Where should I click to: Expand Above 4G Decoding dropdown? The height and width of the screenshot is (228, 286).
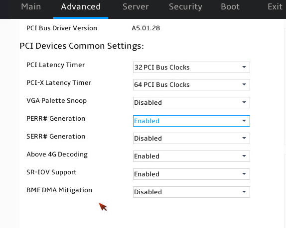[x=191, y=156]
